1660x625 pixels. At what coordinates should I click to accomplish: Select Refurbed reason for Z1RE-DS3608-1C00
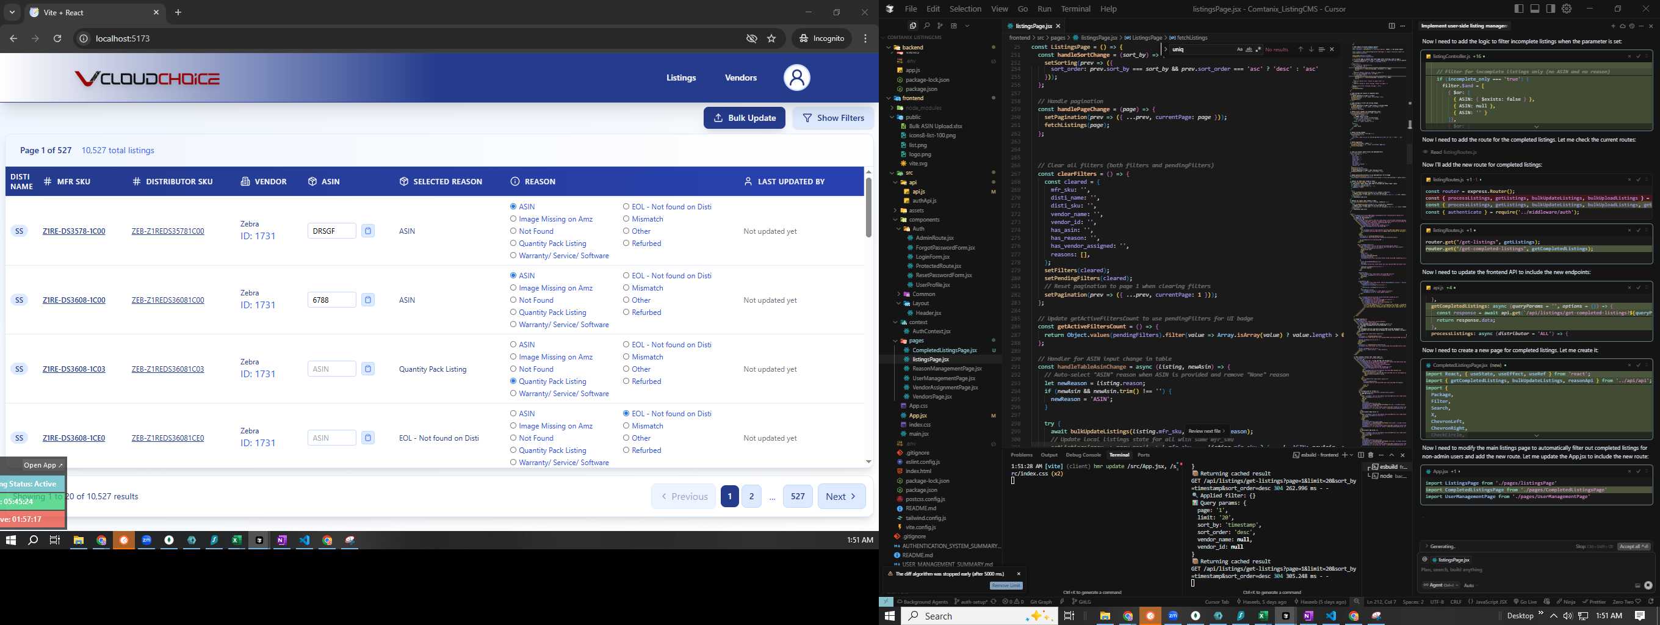[x=626, y=312]
